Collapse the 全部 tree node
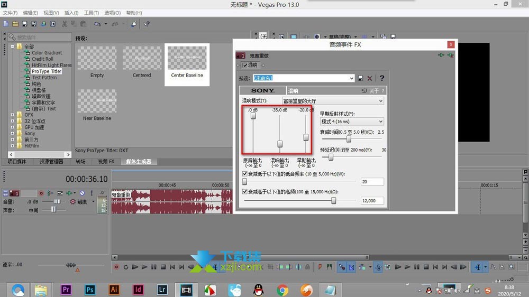 click(x=13, y=47)
